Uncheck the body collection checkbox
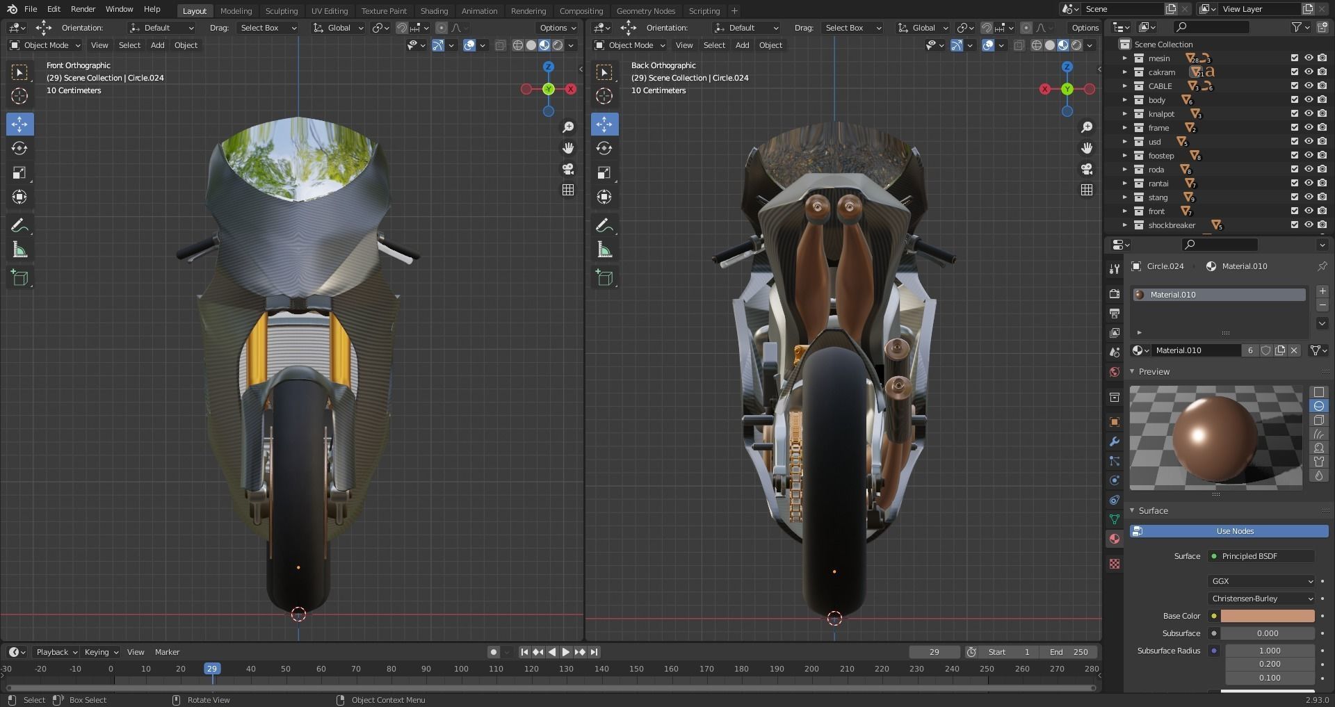 1294,100
